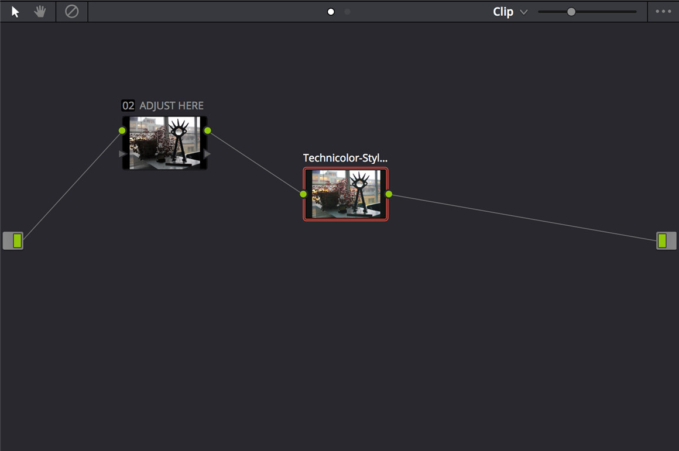Viewport: 679px width, 451px height.
Task: Click the input connector of ADJUST HERE node
Action: tap(122, 130)
